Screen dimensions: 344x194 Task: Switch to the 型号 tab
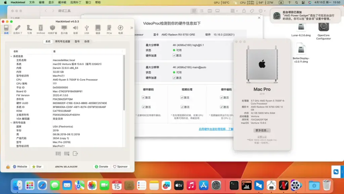(77, 41)
